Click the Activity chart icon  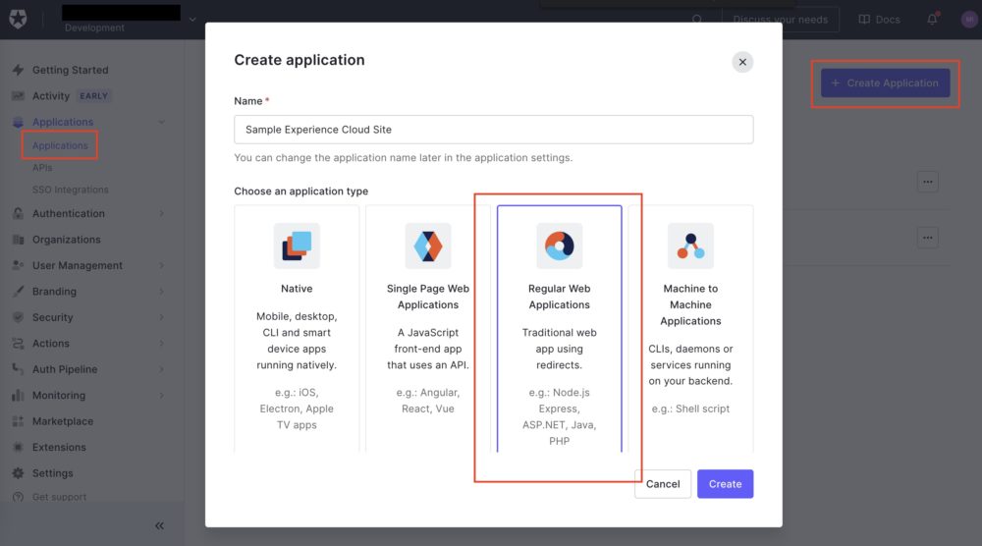18,96
